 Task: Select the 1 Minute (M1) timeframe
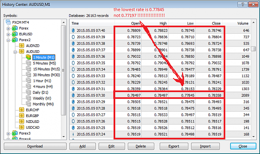click(x=44, y=57)
